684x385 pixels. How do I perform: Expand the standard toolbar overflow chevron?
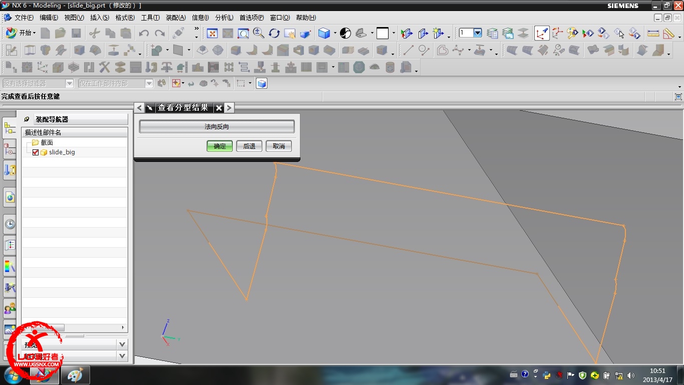pyautogui.click(x=196, y=30)
